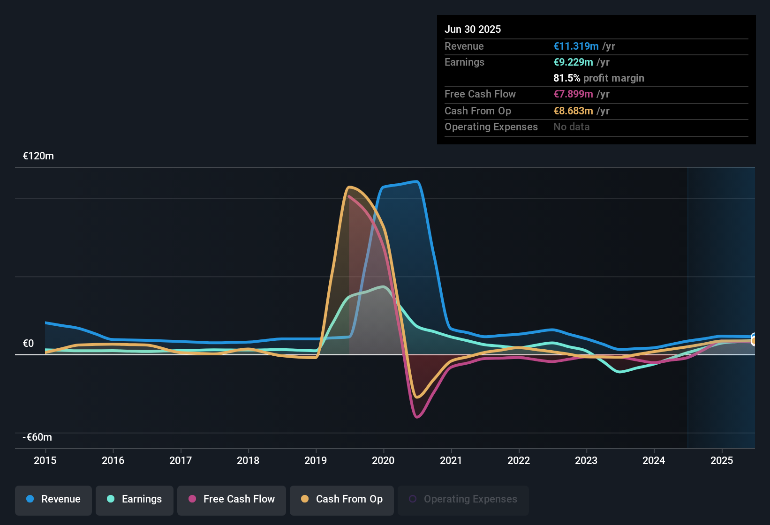Click the 2021 label on the timeline axis
Image resolution: width=770 pixels, height=525 pixels.
(x=451, y=461)
